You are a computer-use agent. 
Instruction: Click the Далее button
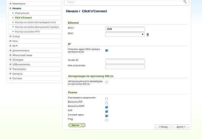(181, 127)
